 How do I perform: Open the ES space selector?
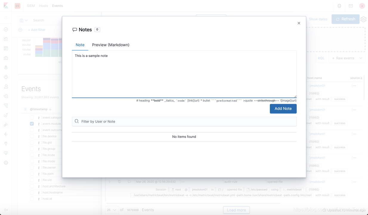[x=18, y=6]
